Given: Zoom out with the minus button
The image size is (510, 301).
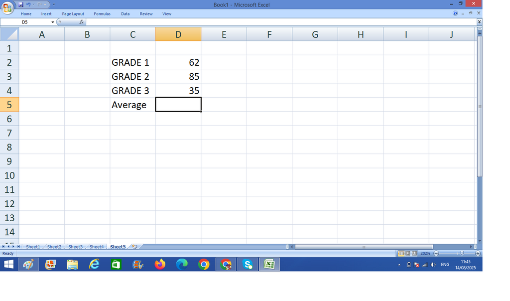Looking at the screenshot, I should point(436,253).
